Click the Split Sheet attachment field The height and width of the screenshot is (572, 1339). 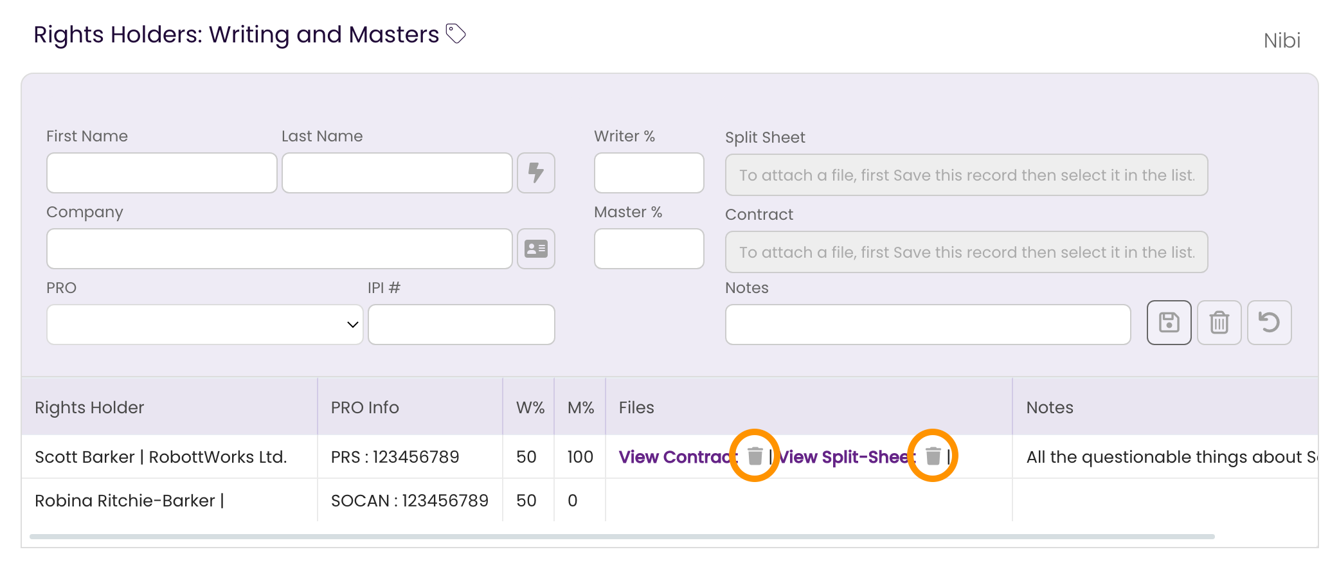pyautogui.click(x=967, y=175)
